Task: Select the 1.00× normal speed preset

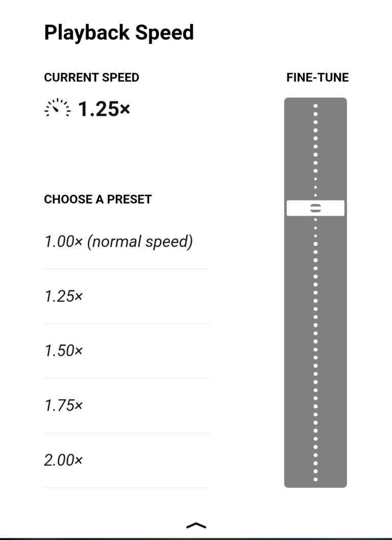Action: (119, 242)
